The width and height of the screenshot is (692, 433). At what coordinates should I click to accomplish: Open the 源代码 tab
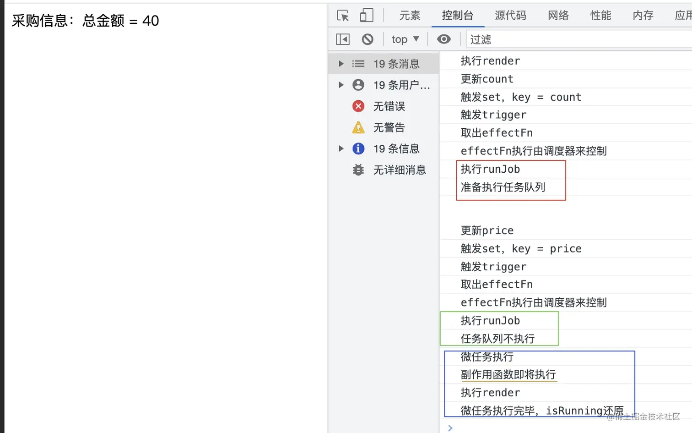pos(511,16)
